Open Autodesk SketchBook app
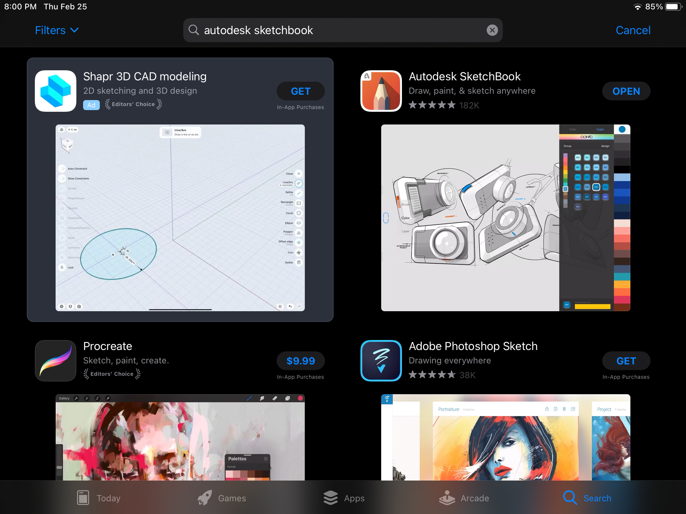 click(x=626, y=91)
